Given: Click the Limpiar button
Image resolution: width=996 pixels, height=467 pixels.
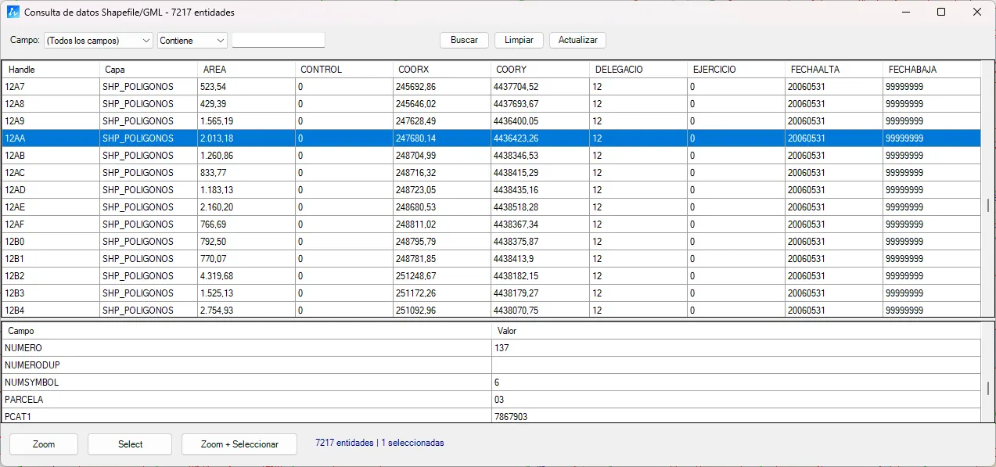Looking at the screenshot, I should (x=519, y=40).
